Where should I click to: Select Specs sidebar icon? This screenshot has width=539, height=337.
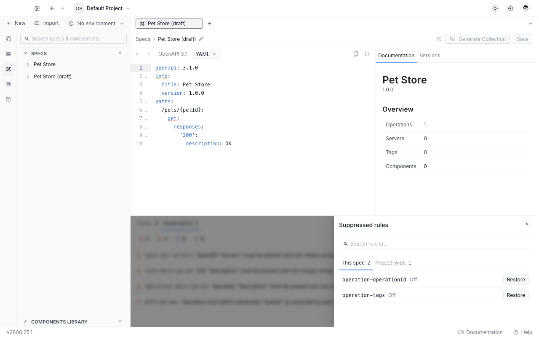click(8, 69)
